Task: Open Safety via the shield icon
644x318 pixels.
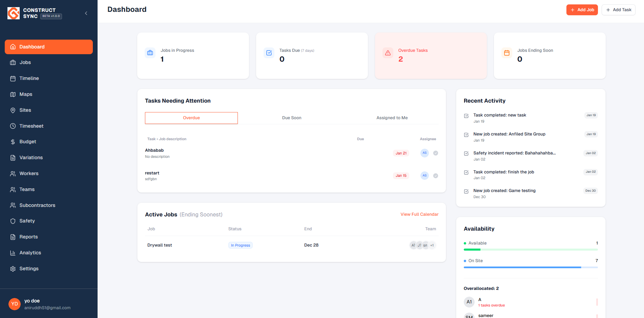Action: [13, 221]
